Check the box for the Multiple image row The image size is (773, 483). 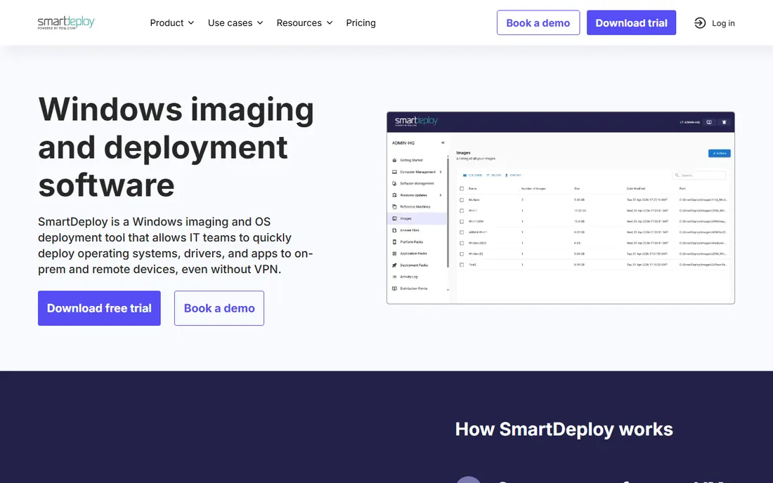[462, 200]
